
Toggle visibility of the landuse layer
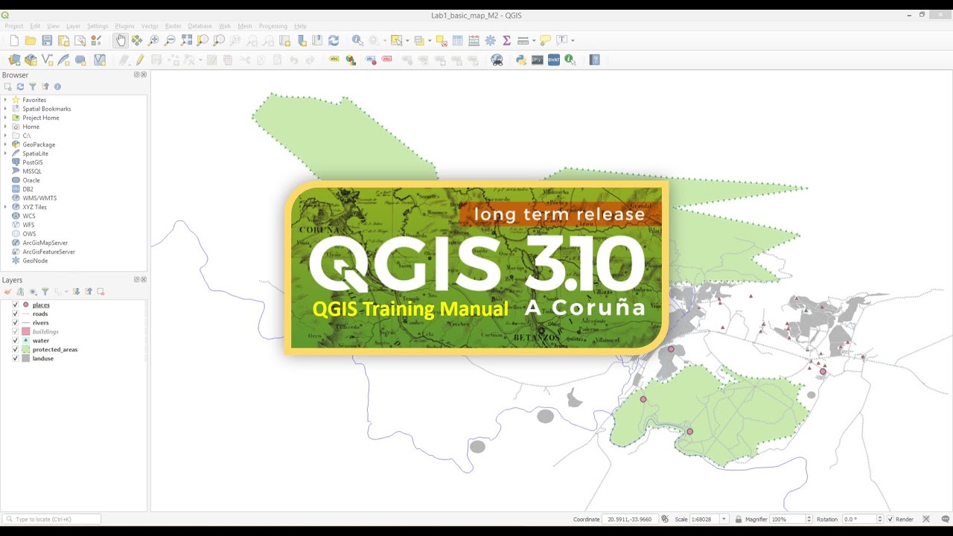15,358
